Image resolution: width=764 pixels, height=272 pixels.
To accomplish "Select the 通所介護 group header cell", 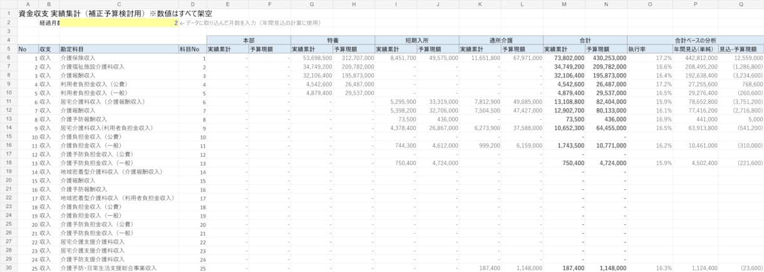I will coord(500,40).
